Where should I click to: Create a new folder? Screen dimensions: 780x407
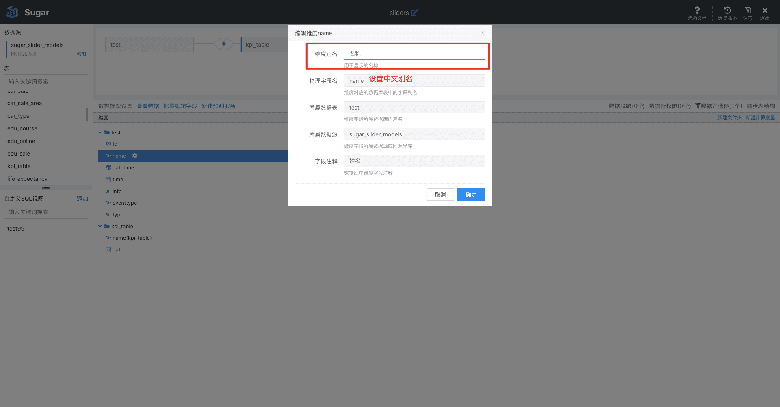(729, 117)
